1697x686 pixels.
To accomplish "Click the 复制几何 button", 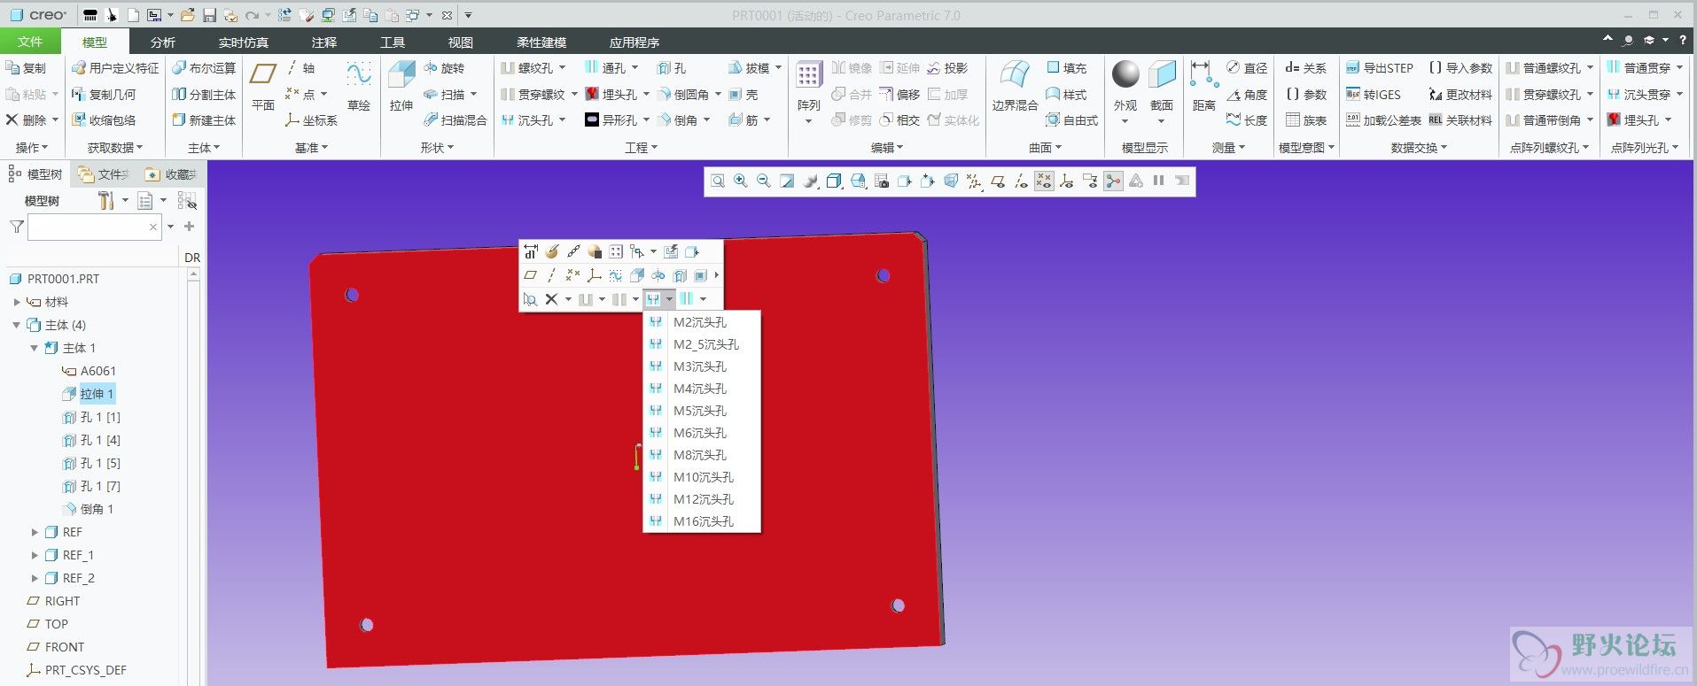I will [x=104, y=95].
